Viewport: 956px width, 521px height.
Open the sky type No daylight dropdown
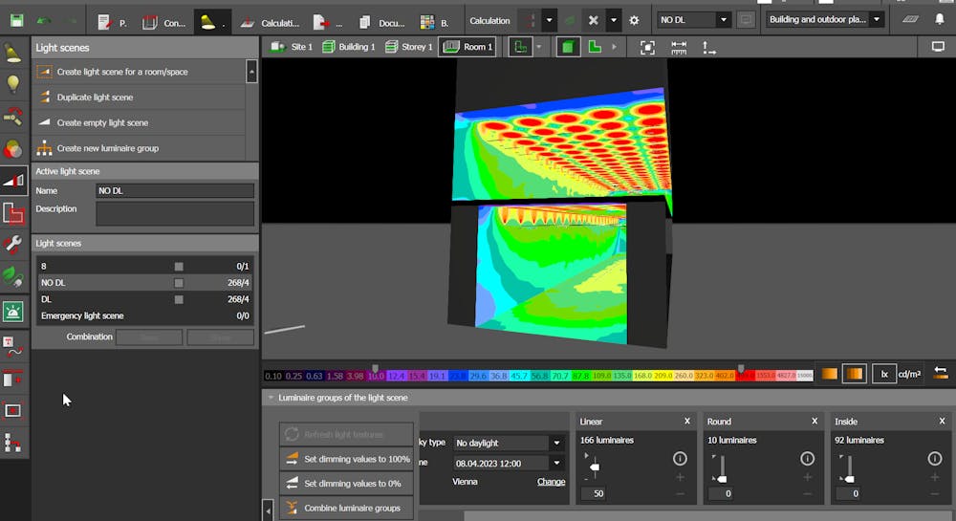(556, 443)
